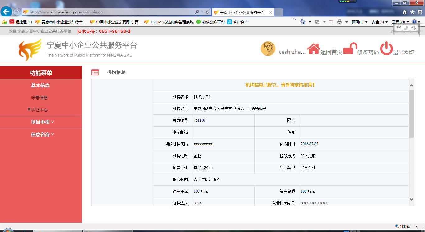
Task: Click the scrollbar down arrow in the info panel
Action: pos(411,199)
